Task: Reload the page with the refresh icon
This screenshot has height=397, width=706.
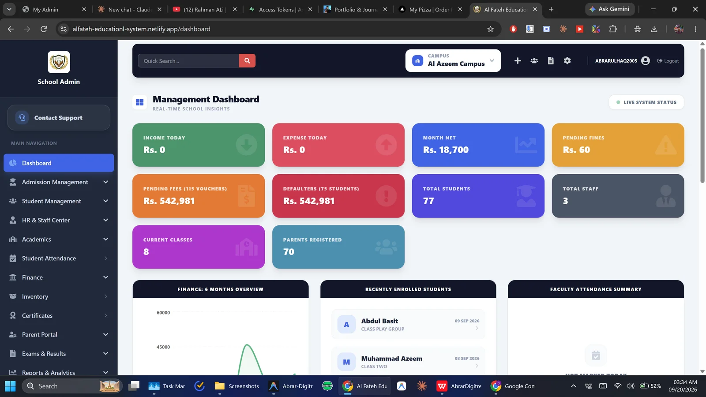Action: [x=44, y=29]
